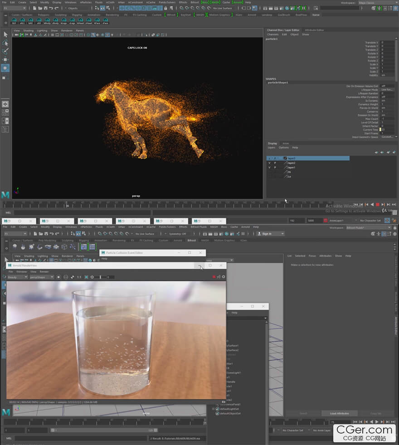Open the Bifrost Fluids menu in bottom Maya
399x445 pixels.
pyautogui.click(x=199, y=227)
